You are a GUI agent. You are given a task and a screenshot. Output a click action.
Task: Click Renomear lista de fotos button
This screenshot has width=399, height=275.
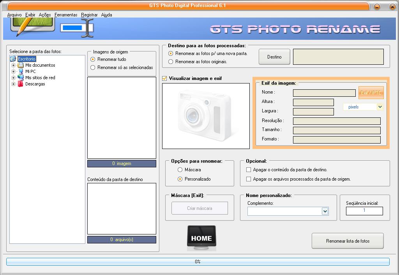[x=348, y=241]
